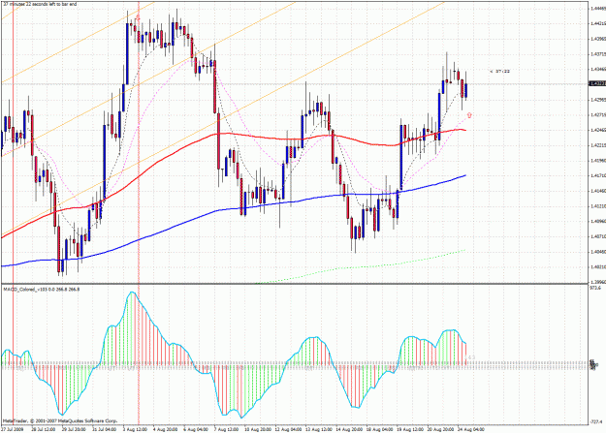
Task: Click the '20 Aug 20:00' time axis label
Action: tap(440, 429)
